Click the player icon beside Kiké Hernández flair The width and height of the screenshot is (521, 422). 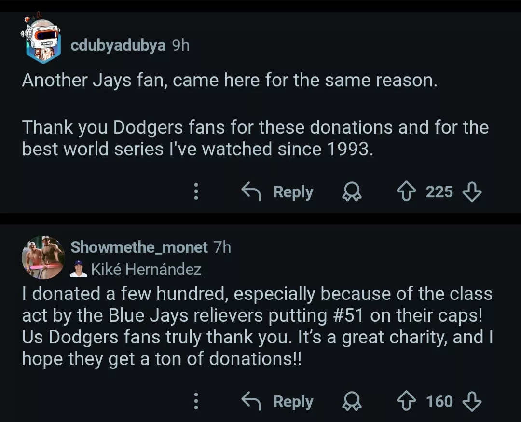pyautogui.click(x=78, y=269)
